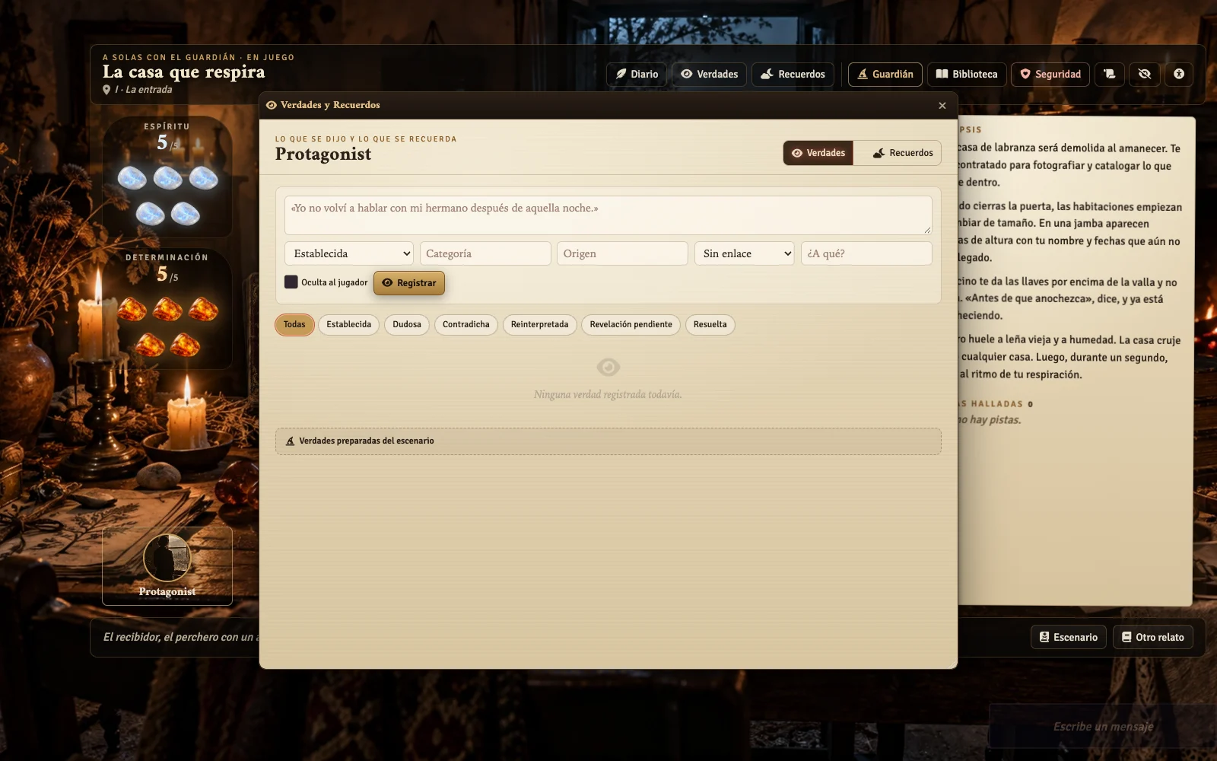This screenshot has width=1217, height=761.
Task: Select the Todas filter chip
Action: click(x=294, y=325)
